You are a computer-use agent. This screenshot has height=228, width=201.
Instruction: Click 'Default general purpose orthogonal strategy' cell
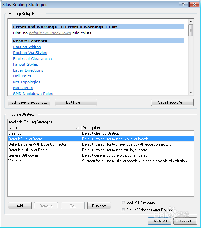click(x=137, y=155)
